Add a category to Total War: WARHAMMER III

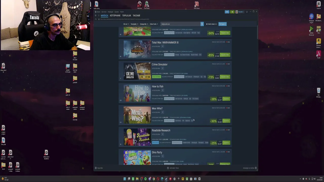[x=163, y=47]
